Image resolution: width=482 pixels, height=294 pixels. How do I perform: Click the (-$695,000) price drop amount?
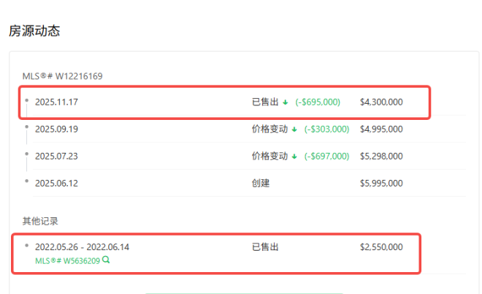[322, 102]
